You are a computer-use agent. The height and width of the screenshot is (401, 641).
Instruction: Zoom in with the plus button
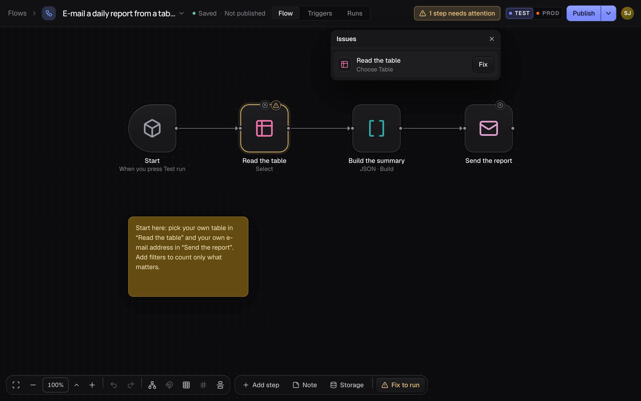click(92, 385)
